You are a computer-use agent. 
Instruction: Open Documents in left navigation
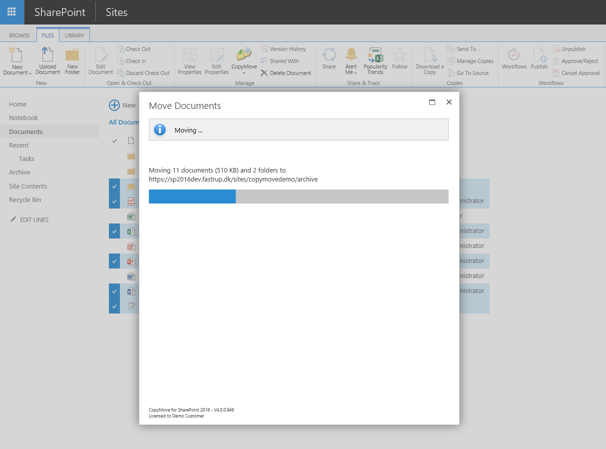(x=26, y=131)
